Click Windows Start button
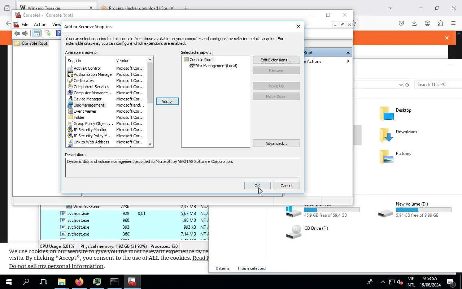Viewport: 462px width, 289px height. 8,282
